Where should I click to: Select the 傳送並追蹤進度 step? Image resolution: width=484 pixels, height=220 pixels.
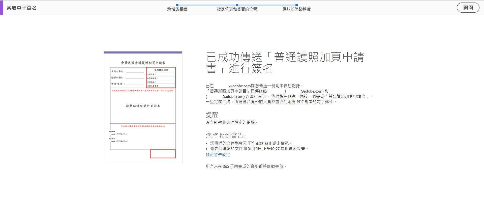point(297,9)
